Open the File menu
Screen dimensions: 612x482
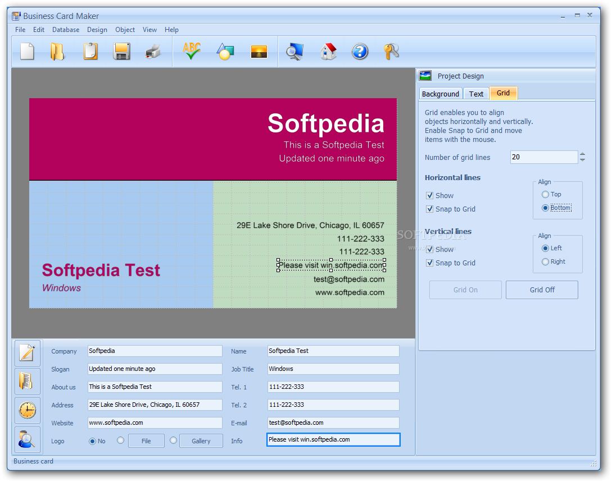click(x=20, y=30)
